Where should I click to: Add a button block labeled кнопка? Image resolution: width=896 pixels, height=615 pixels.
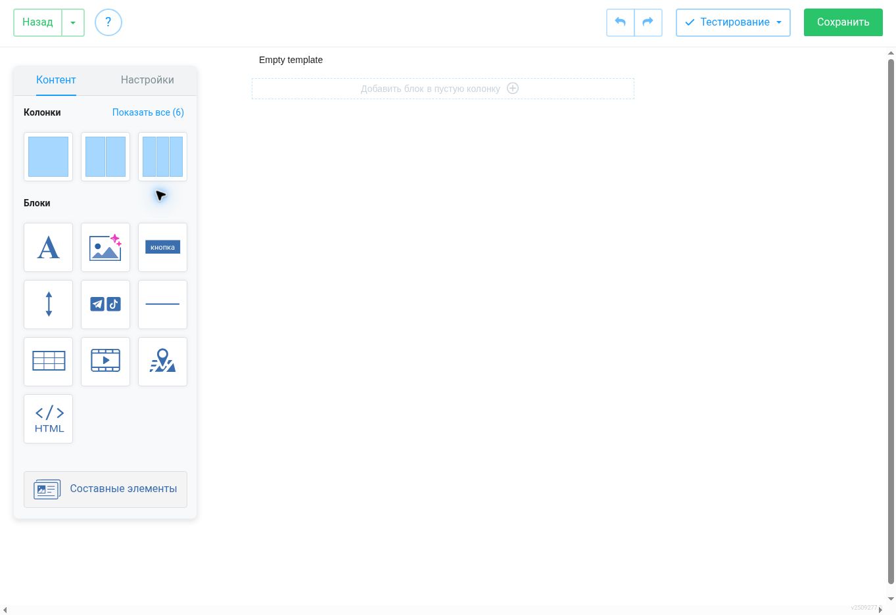162,247
